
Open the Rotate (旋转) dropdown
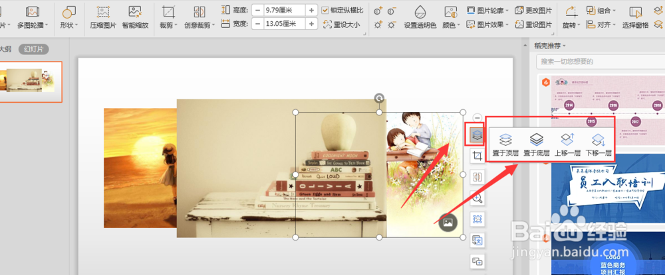[572, 18]
